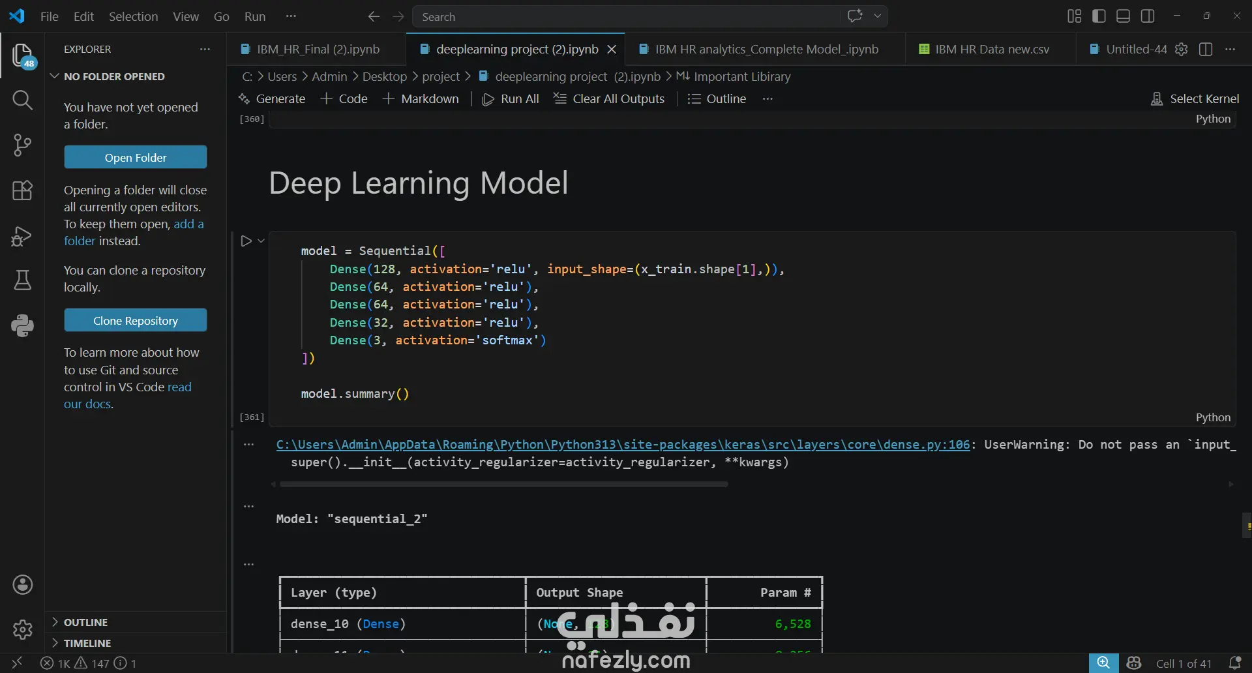Viewport: 1252px width, 673px height.
Task: Open the File menu
Action: click(x=49, y=16)
